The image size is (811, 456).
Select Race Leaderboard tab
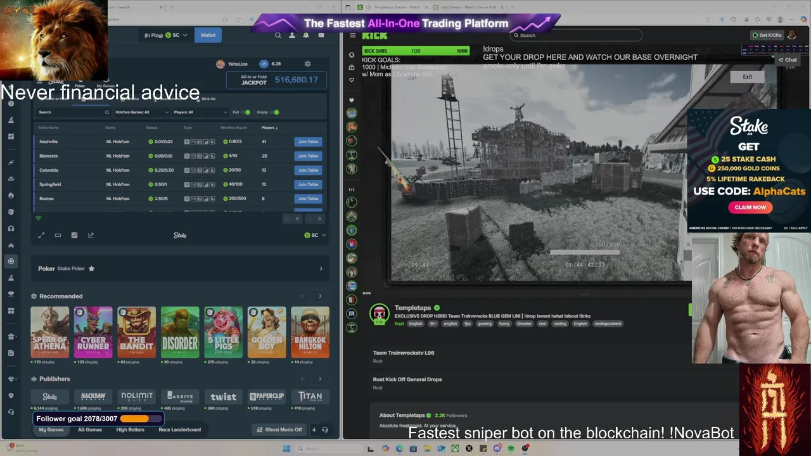179,429
